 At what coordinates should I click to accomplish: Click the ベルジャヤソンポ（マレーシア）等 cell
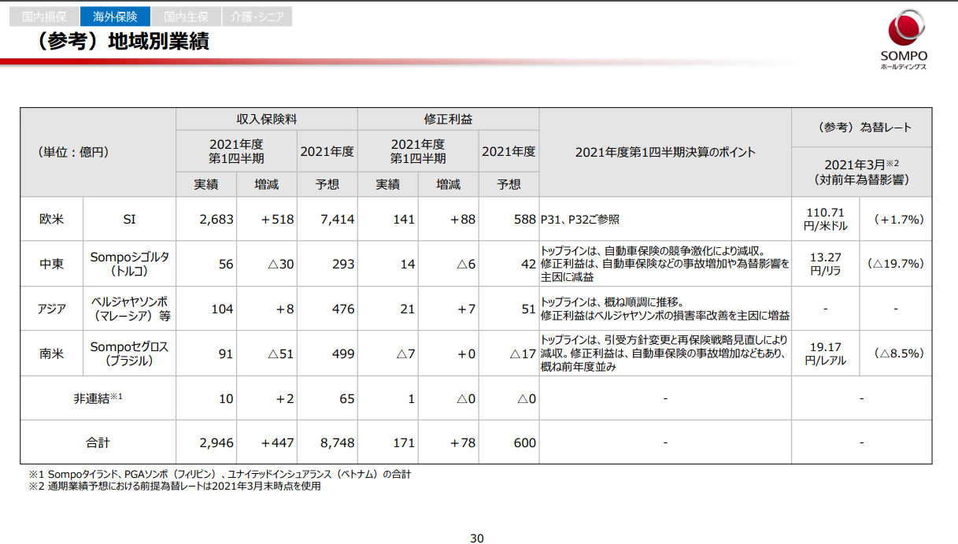click(x=129, y=309)
